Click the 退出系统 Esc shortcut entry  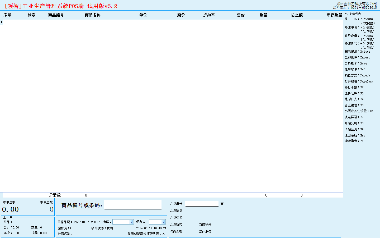tap(355, 135)
